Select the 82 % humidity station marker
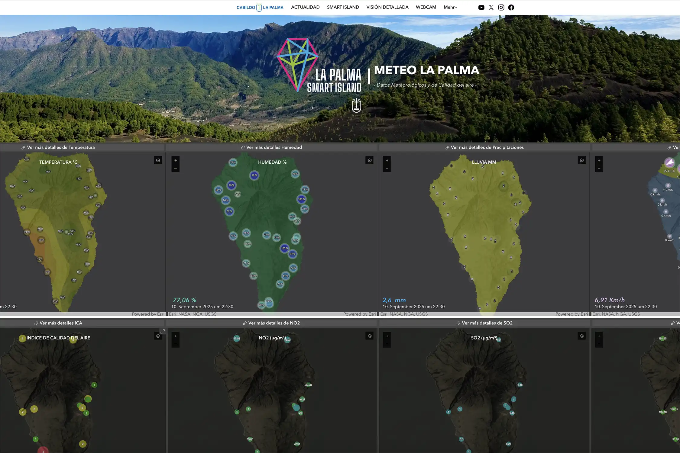 (x=218, y=190)
